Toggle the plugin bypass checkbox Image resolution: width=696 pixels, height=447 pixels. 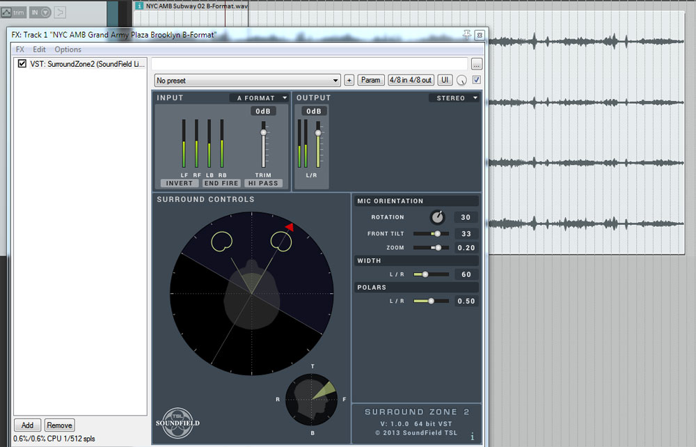476,80
